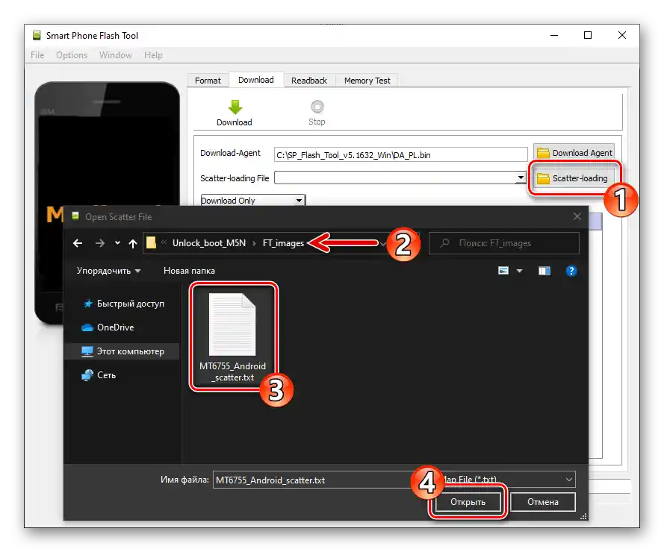
Task: Click the blue help question icon
Action: 571,271
